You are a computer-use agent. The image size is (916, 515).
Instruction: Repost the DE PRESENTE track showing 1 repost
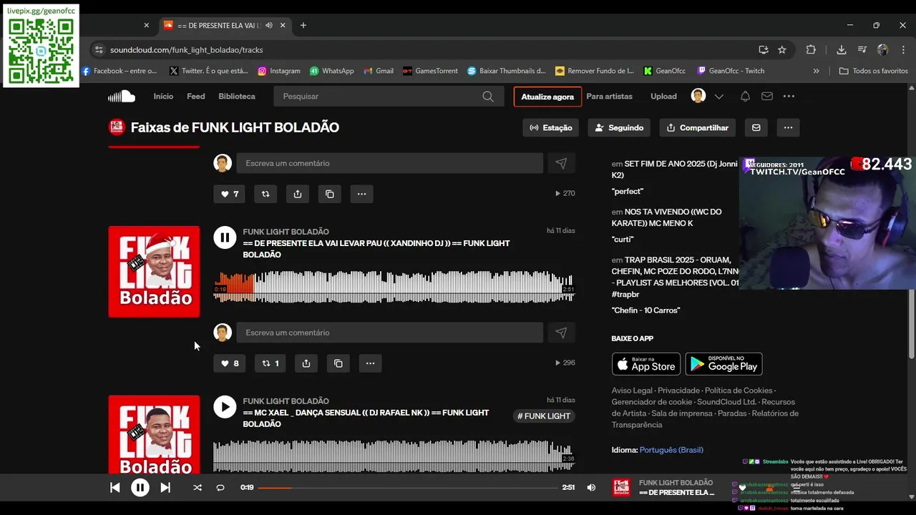point(270,363)
